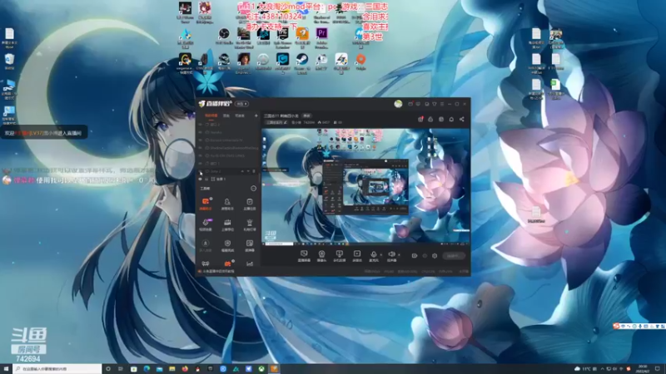Toggle visibility of Europa Universalis IV source
The image size is (666, 374).
coord(201,140)
